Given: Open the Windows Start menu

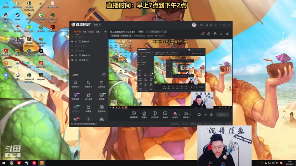Looking at the screenshot, I should pyautogui.click(x=3, y=163).
